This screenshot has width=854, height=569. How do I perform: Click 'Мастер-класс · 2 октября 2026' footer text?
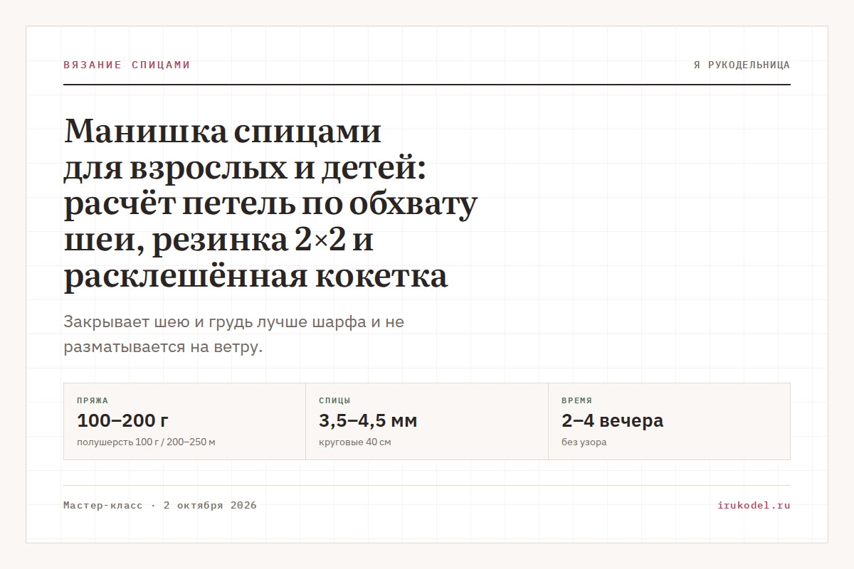pos(160,506)
